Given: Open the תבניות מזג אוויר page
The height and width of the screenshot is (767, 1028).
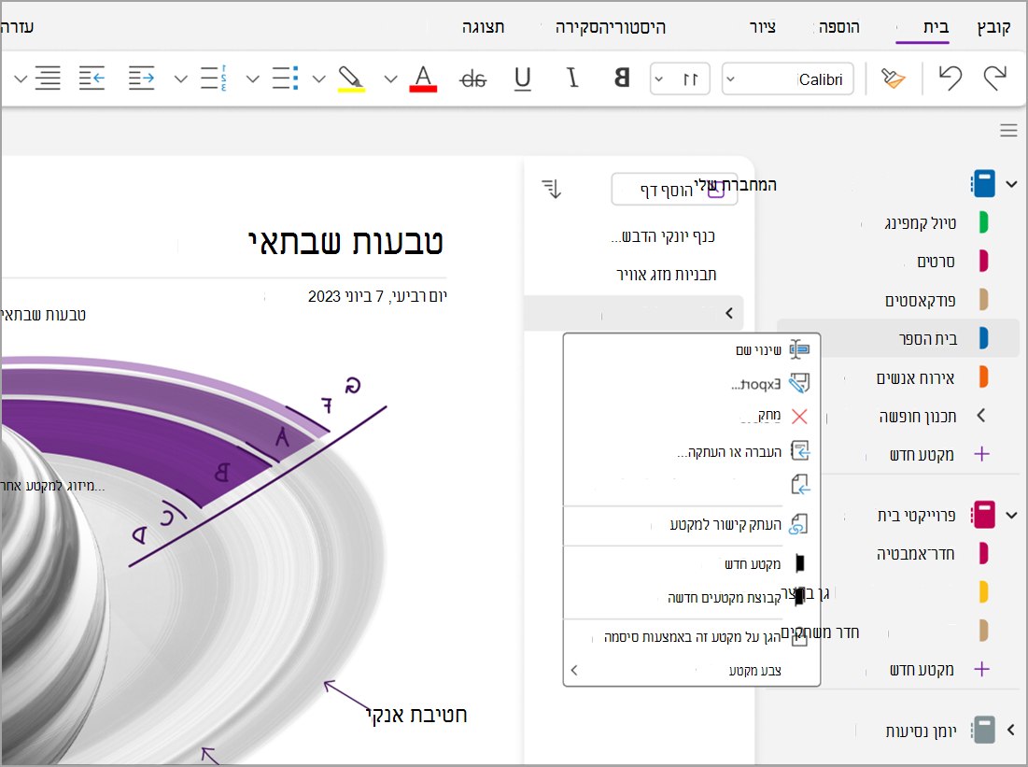Looking at the screenshot, I should pyautogui.click(x=666, y=275).
